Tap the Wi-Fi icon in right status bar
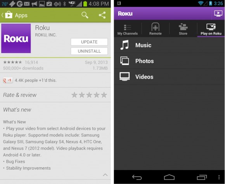The height and width of the screenshot is (184, 225). [201, 3]
